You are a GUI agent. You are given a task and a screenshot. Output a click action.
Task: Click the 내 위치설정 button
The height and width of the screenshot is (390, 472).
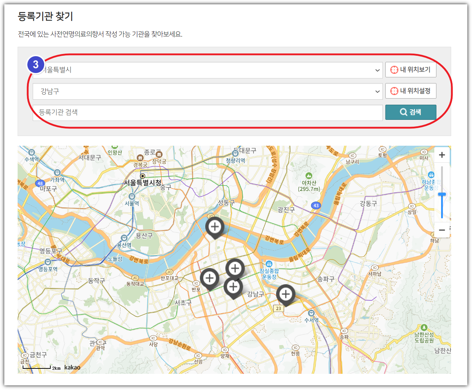tap(411, 91)
